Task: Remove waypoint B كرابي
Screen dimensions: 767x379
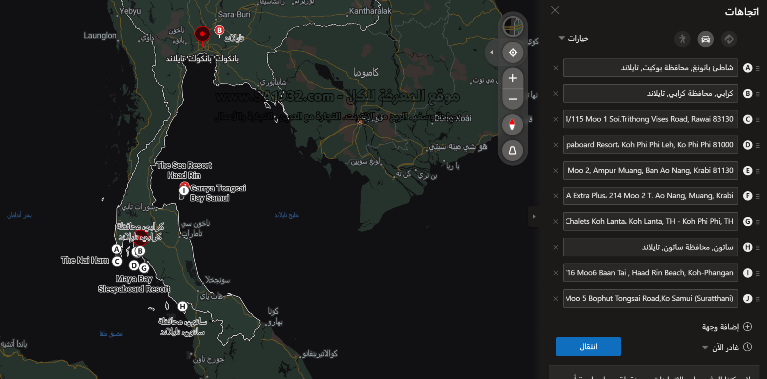Action: pyautogui.click(x=556, y=94)
